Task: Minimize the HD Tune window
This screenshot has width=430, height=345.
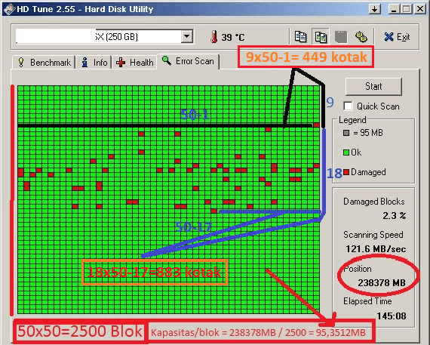Action: 394,9
